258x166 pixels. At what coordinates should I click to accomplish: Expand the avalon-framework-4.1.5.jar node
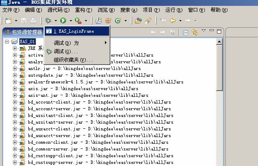(15, 82)
